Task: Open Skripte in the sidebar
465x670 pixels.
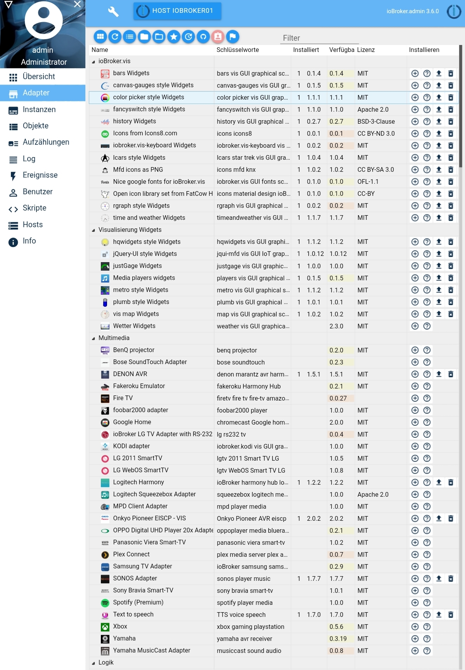Action: [43, 208]
